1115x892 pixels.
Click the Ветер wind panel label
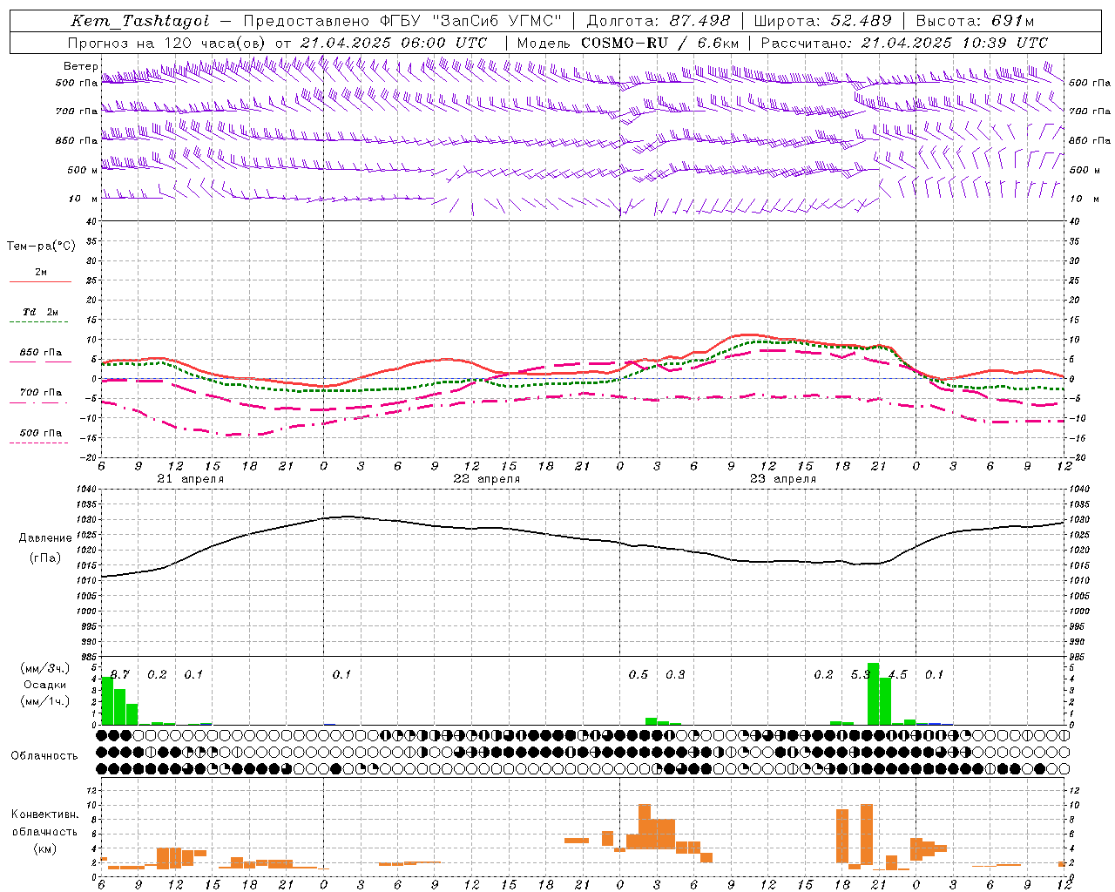80,65
